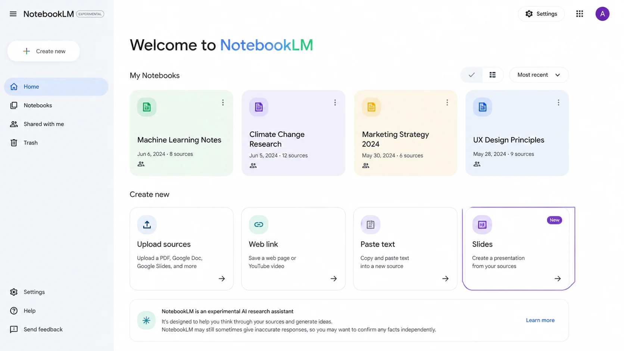Click 'Jun 6, 2024 · 8 sources' text
Screen dimensions: 624x351
[165, 154]
